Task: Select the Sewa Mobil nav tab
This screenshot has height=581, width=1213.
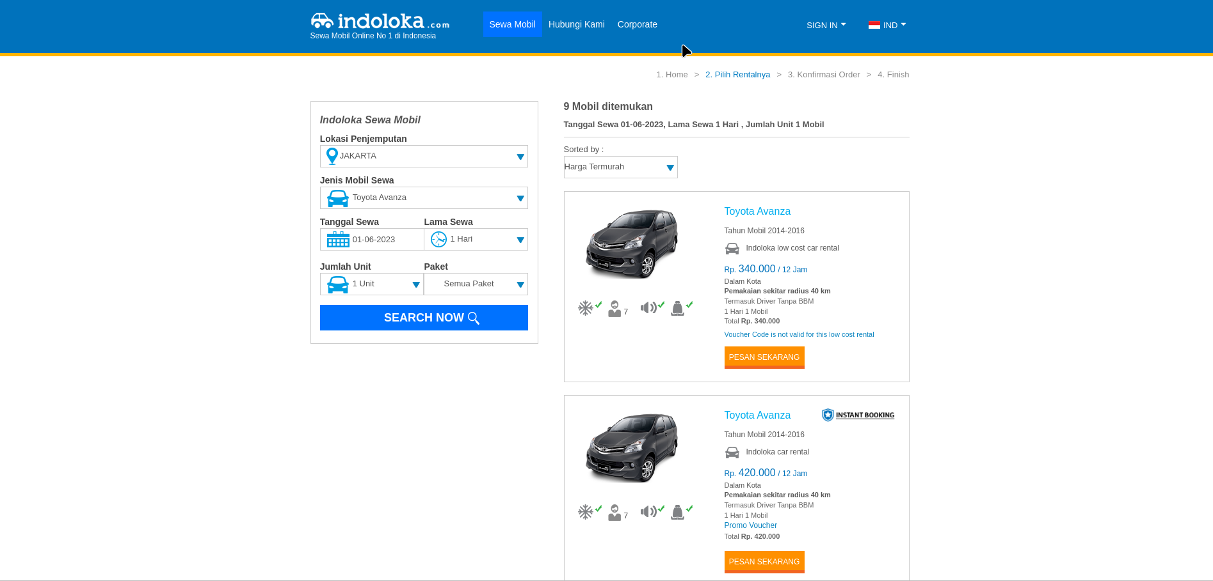Action: pos(512,24)
